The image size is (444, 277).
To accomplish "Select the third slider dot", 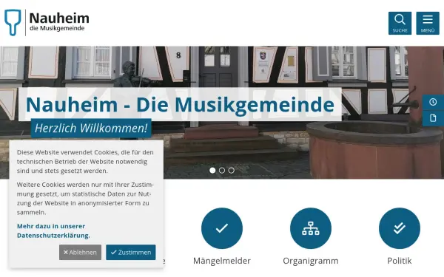I will (x=232, y=171).
